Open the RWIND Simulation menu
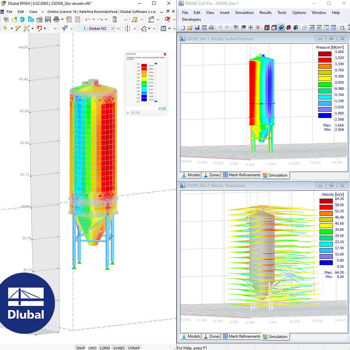The height and width of the screenshot is (350, 350). (x=244, y=13)
